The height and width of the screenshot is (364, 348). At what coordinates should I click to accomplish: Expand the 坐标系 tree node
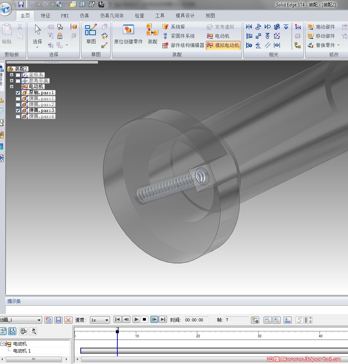(x=11, y=75)
